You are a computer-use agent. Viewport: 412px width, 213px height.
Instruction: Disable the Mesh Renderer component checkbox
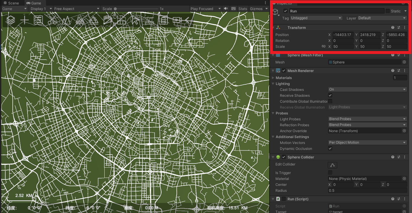(284, 71)
